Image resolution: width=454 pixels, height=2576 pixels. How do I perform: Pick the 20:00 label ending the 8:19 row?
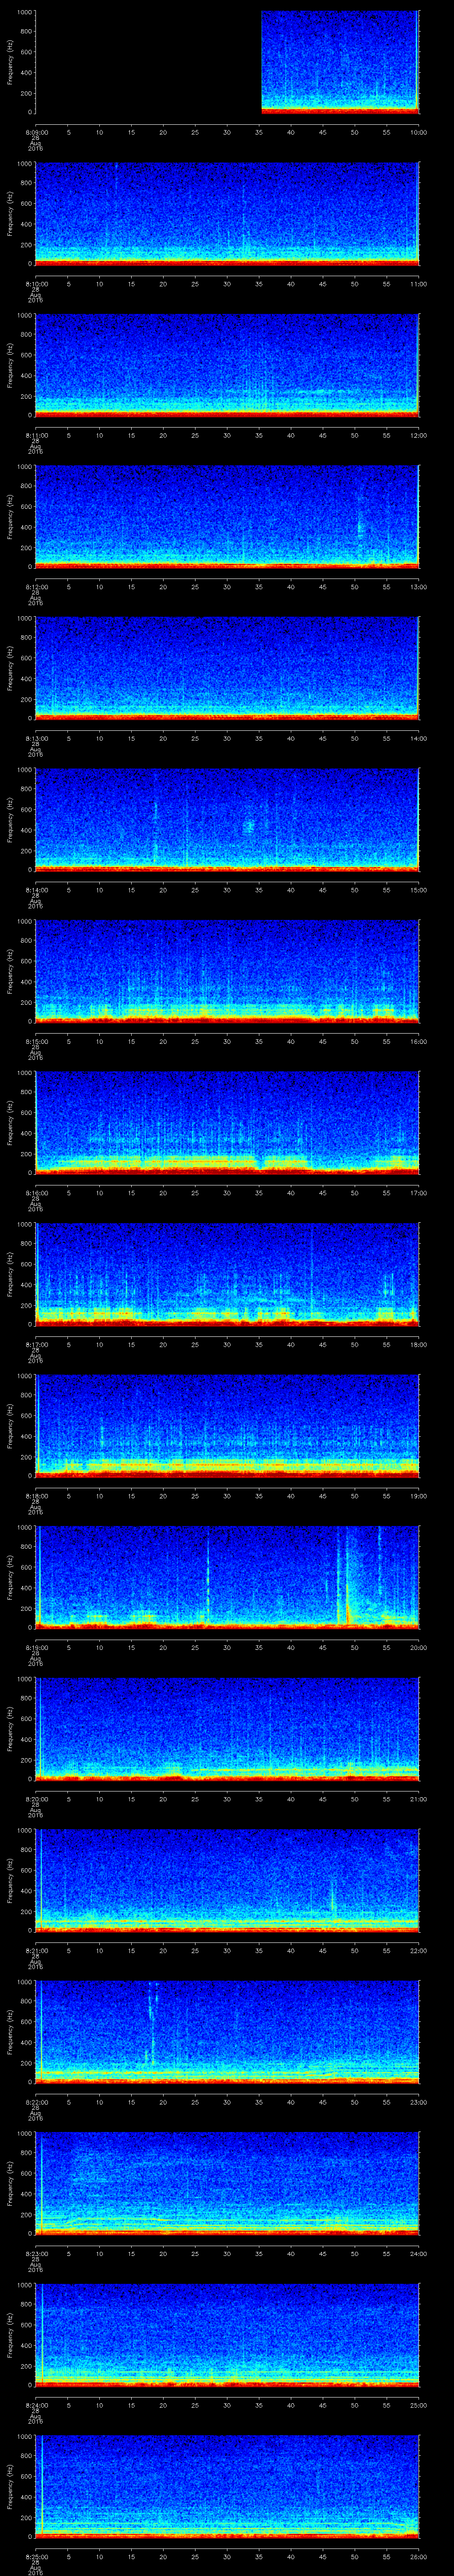click(418, 1647)
